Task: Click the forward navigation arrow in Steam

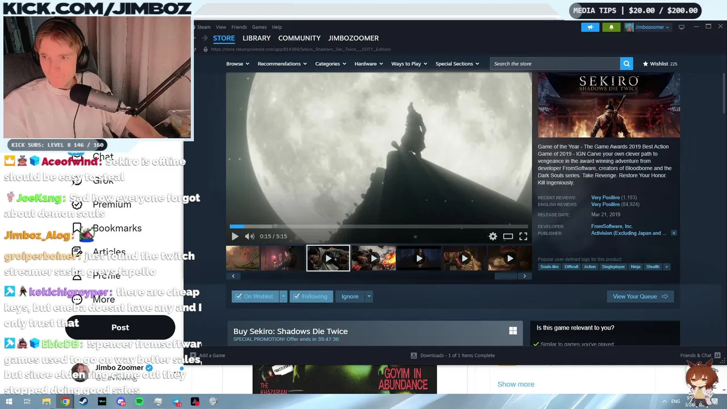Action: tap(204, 38)
